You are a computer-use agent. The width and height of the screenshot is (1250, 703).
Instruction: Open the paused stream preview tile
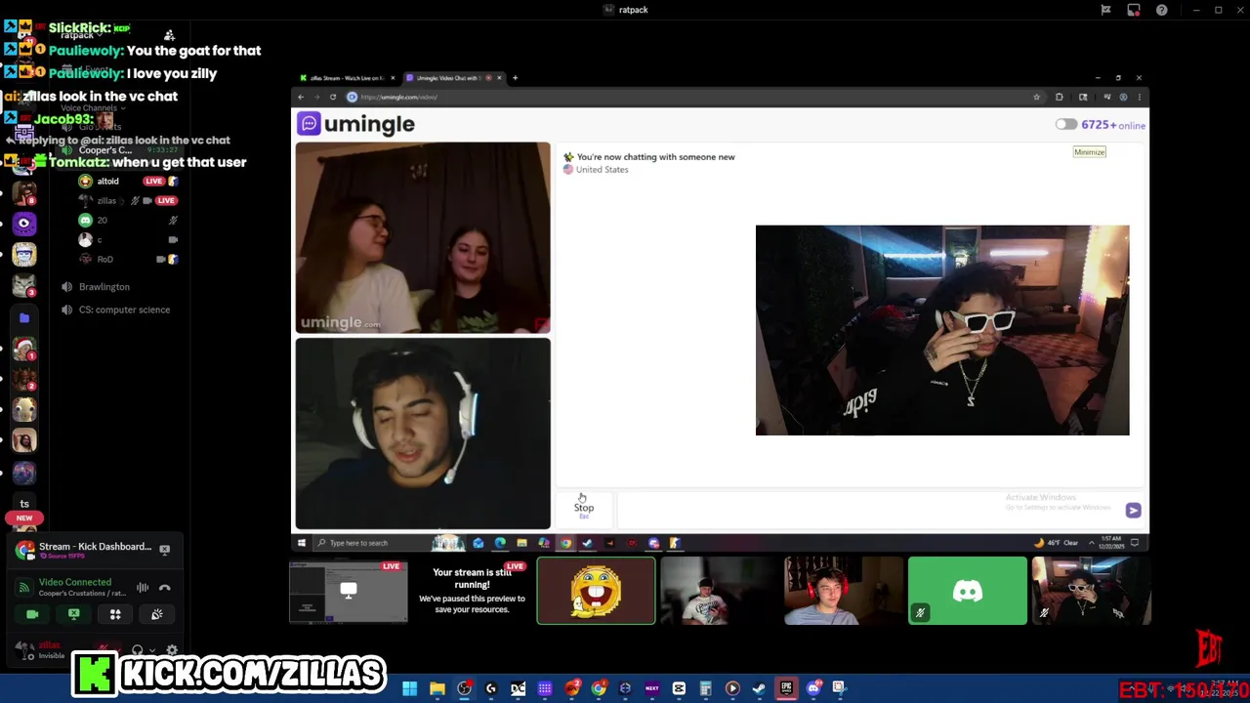click(x=472, y=591)
